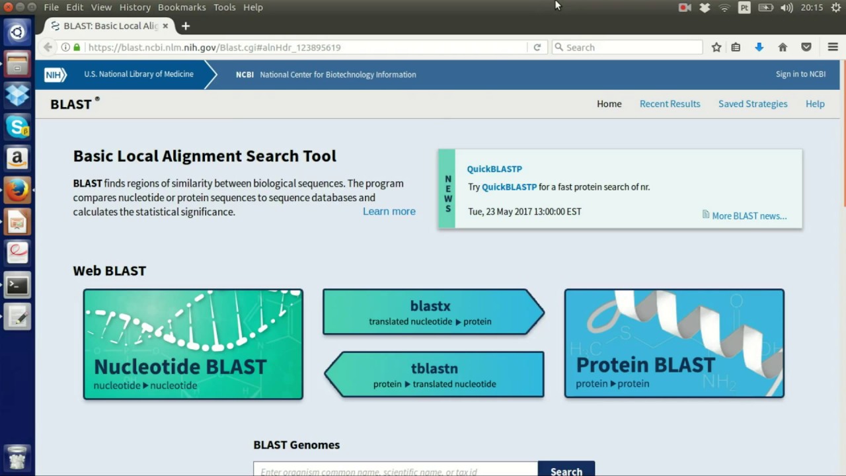Click the BLAST Genomes Search button

(x=566, y=468)
